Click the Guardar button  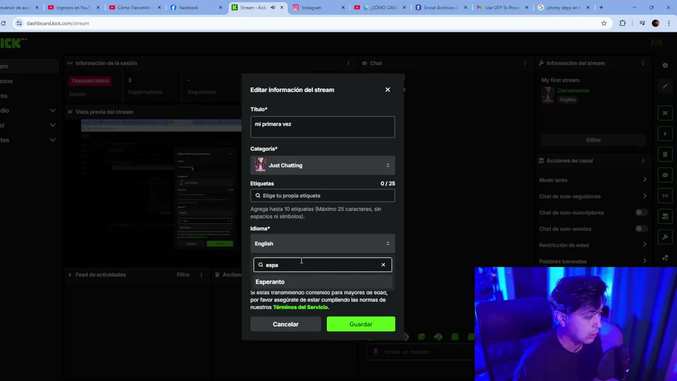coord(361,324)
